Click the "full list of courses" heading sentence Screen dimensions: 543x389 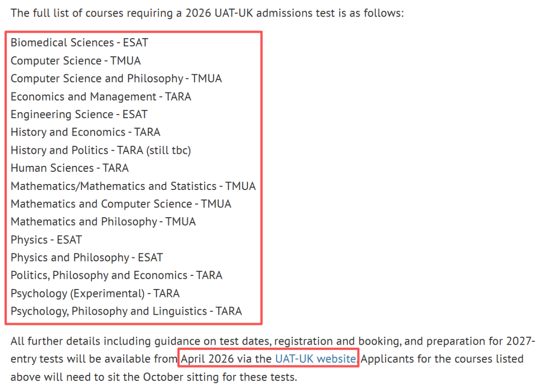pos(207,13)
